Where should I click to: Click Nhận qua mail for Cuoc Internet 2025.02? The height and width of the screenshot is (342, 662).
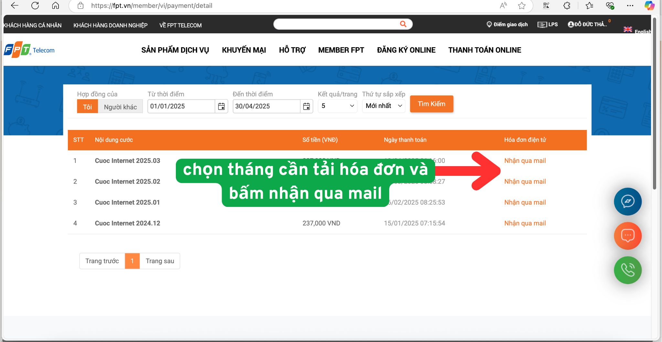[x=525, y=182]
